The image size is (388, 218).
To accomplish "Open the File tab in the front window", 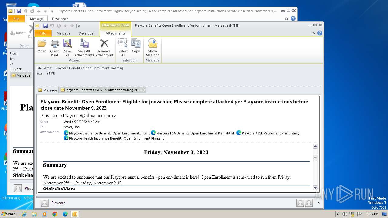I will coord(43,33).
